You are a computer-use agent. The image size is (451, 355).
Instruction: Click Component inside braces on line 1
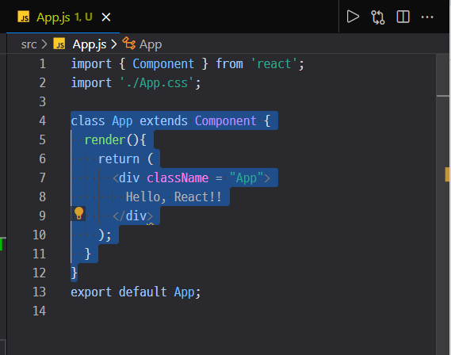click(163, 64)
